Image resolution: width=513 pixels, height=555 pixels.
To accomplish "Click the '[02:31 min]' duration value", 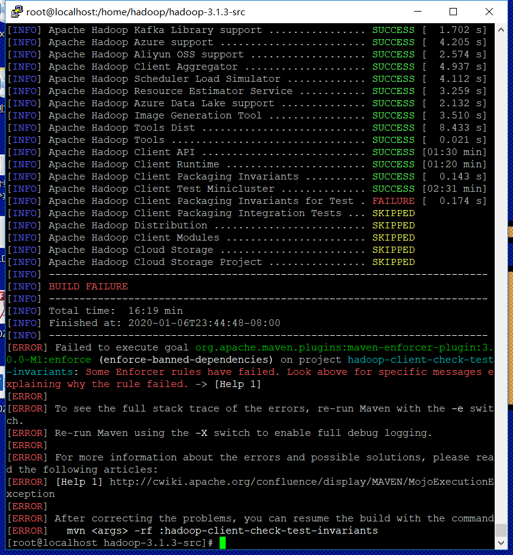I will pos(454,189).
